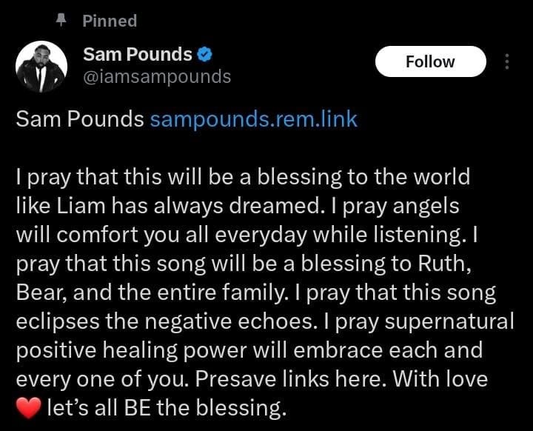533x431 pixels.
Task: Click the blue verified badge
Action: 207,54
